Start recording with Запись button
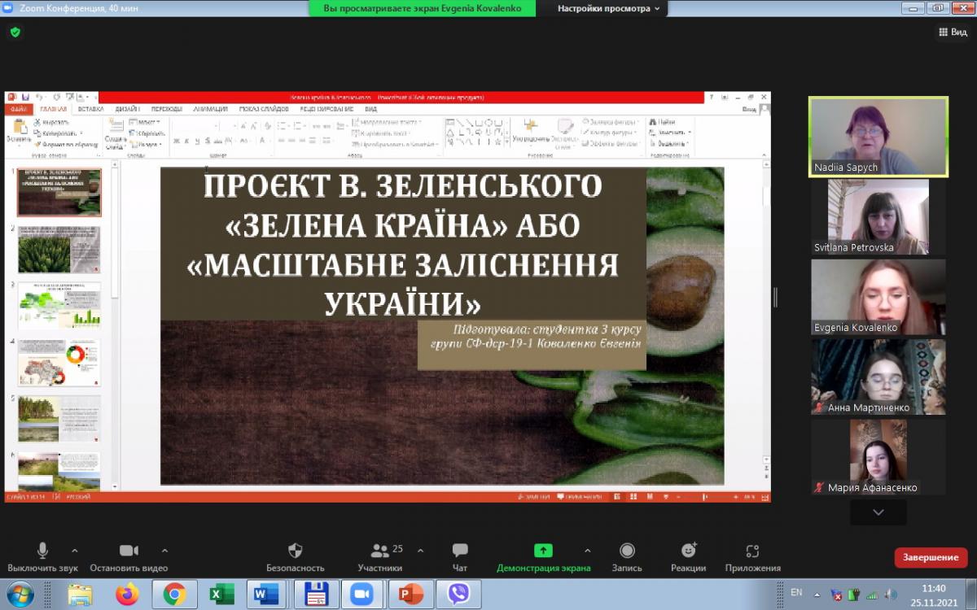Screen dimensions: 977x610 pyautogui.click(x=627, y=551)
